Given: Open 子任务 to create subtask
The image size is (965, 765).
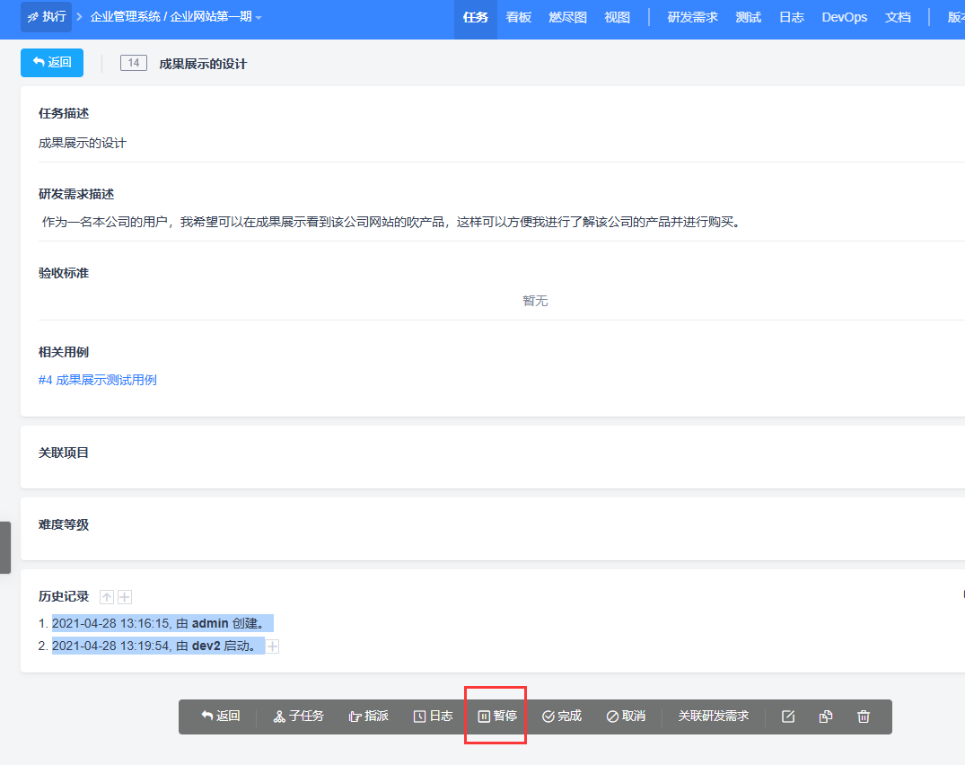Looking at the screenshot, I should tap(299, 717).
